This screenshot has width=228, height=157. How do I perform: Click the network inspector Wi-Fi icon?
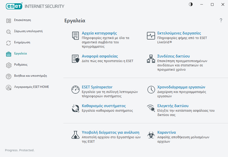(151, 108)
